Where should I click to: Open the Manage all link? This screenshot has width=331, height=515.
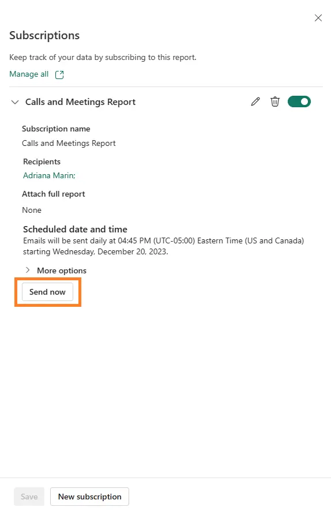(x=29, y=74)
